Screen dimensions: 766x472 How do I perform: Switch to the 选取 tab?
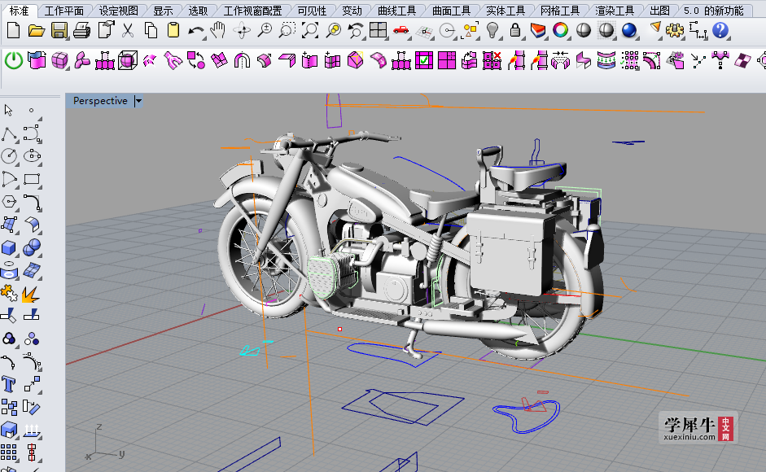tap(199, 11)
